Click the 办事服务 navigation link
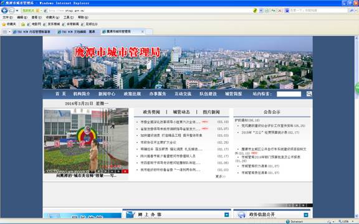The height and width of the screenshot is (224, 359). pos(158,94)
